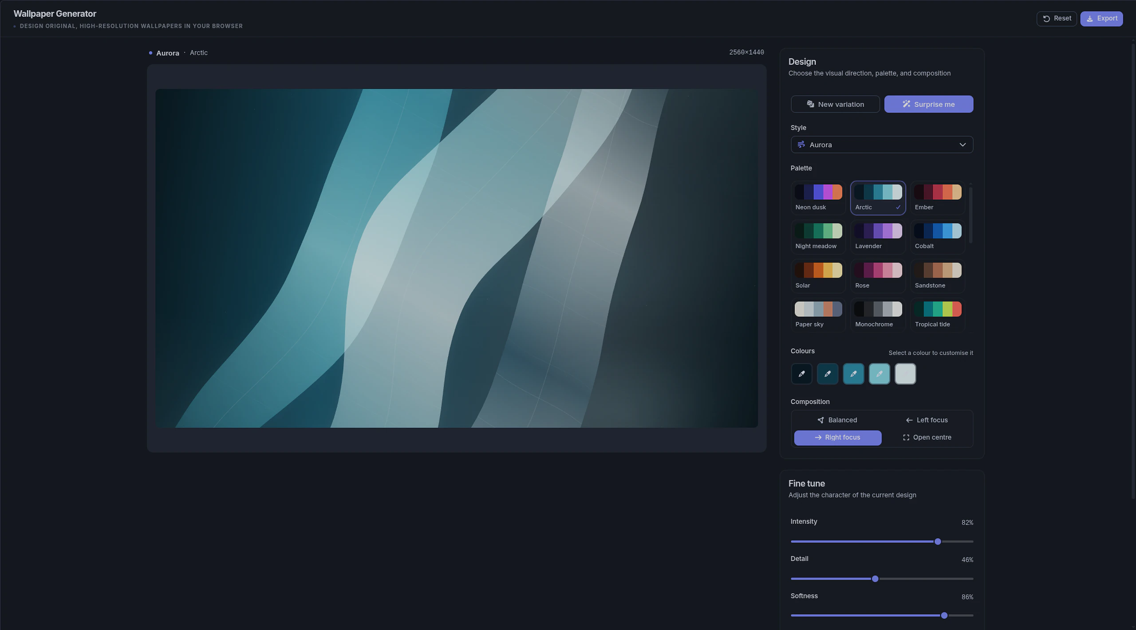
Task: Apply the Rose palette
Action: [878, 276]
